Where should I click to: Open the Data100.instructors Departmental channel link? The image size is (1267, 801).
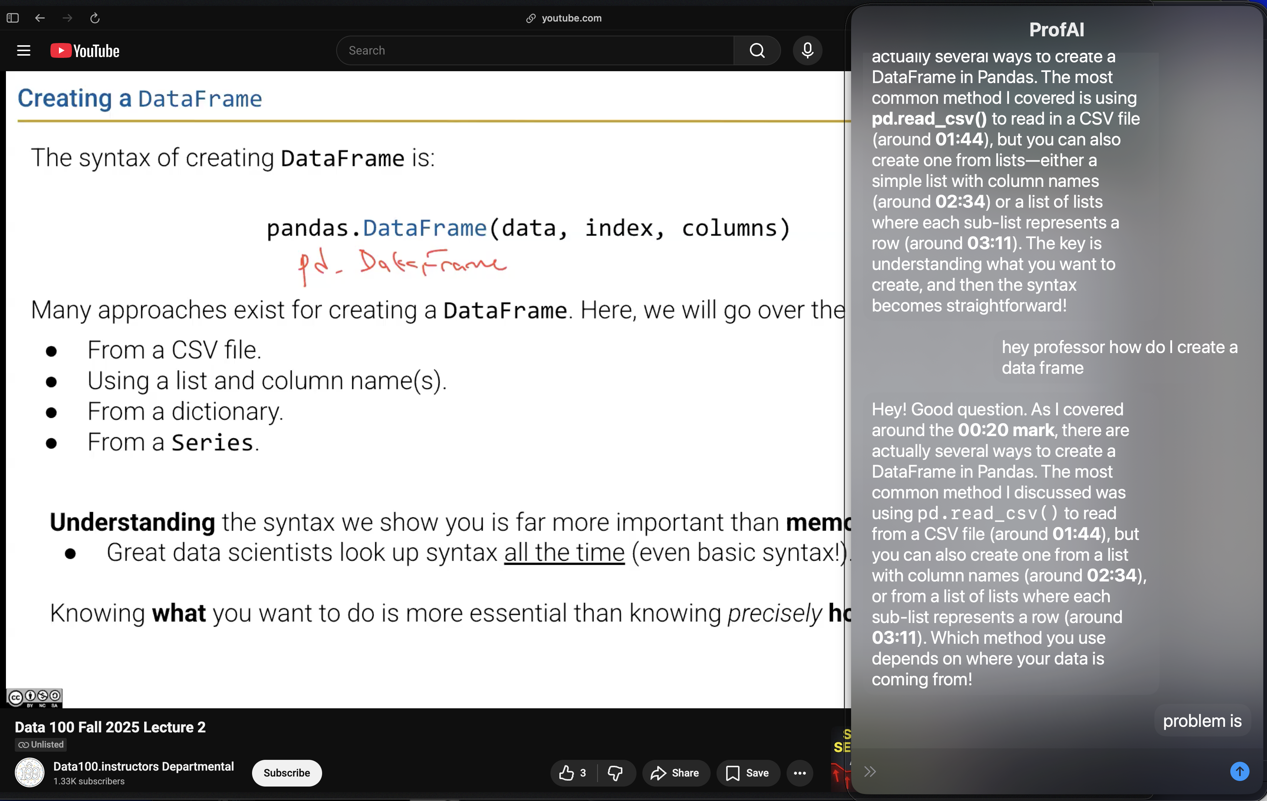(143, 766)
